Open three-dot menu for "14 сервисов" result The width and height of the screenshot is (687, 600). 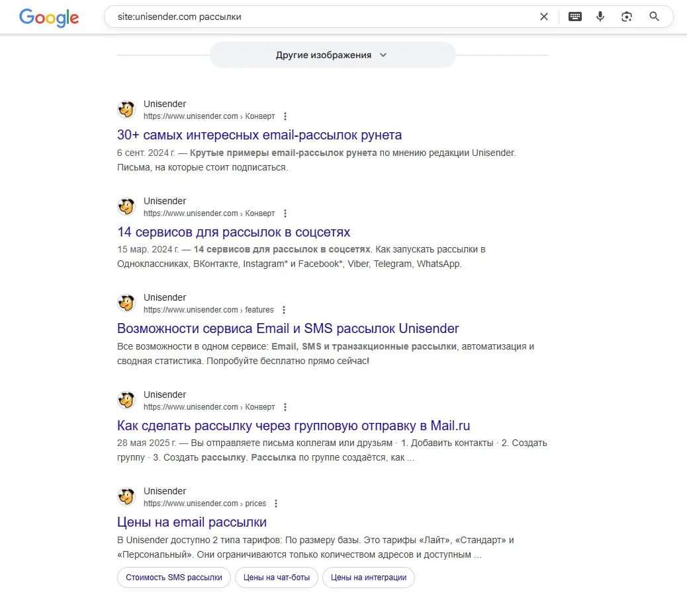point(285,213)
